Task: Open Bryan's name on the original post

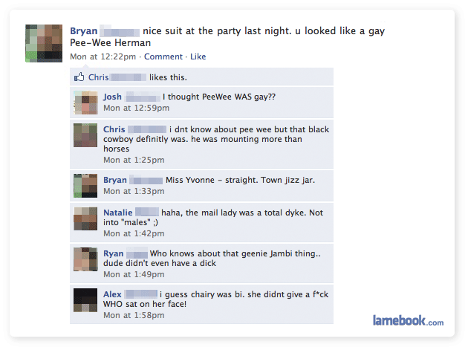Action: point(83,31)
